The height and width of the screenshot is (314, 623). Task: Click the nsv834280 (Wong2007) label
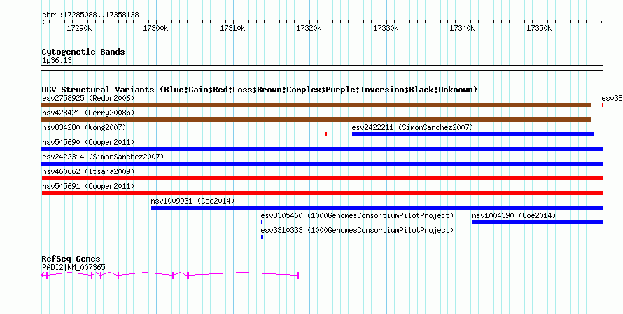click(84, 127)
